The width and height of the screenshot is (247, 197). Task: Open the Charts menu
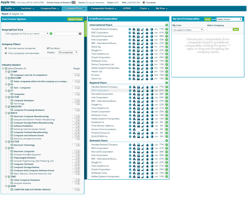pyautogui.click(x=144, y=8)
